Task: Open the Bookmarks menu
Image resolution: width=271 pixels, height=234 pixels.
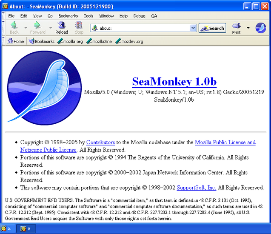Action: [x=68, y=16]
